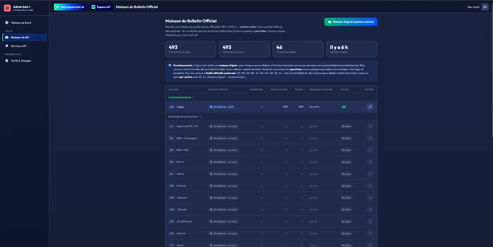This screenshot has height=247, width=493.
Task: Click sync icon for Schaffhouse
Action: [370, 221]
